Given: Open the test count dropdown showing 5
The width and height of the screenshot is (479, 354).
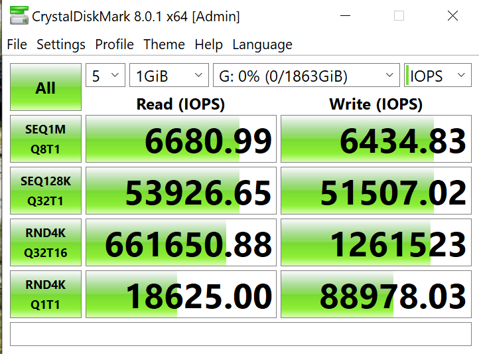Looking at the screenshot, I should 105,76.
